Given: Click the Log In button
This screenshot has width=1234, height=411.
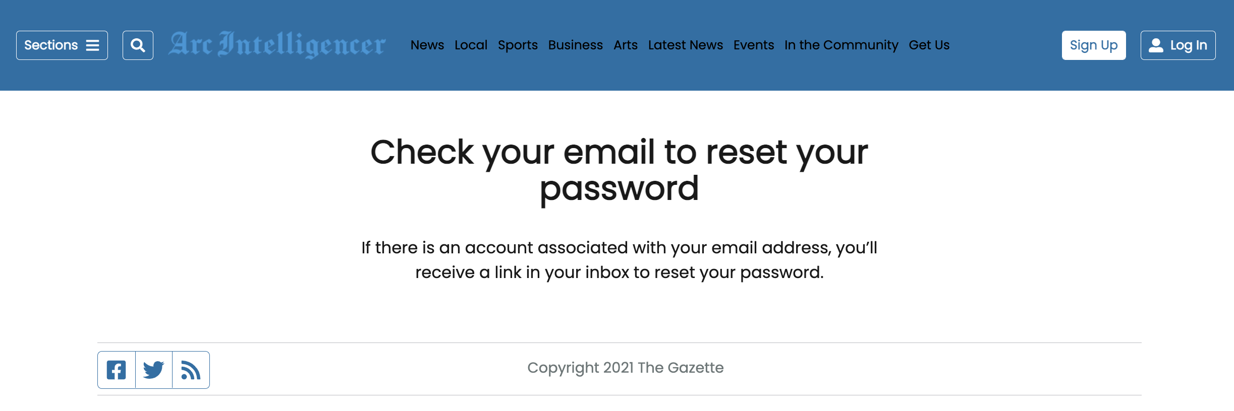Looking at the screenshot, I should (1178, 45).
